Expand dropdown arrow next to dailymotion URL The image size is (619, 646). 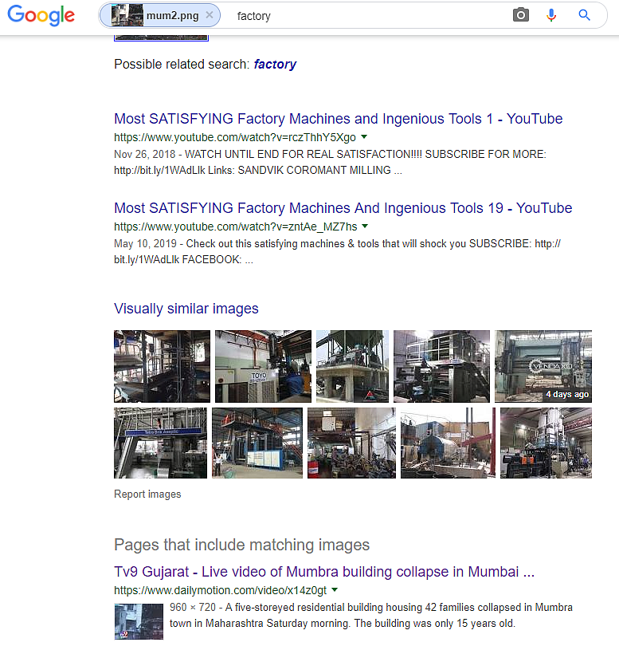[335, 590]
